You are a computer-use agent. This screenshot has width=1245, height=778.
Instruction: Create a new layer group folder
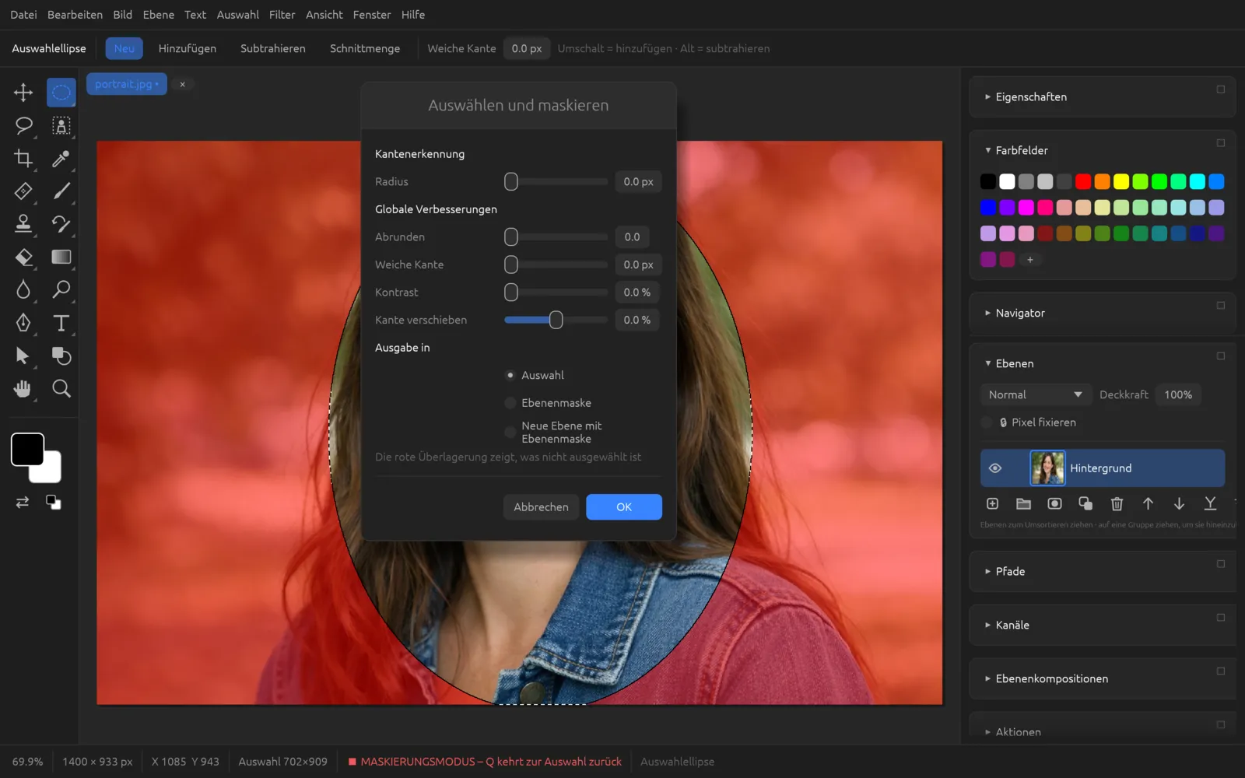click(1023, 504)
